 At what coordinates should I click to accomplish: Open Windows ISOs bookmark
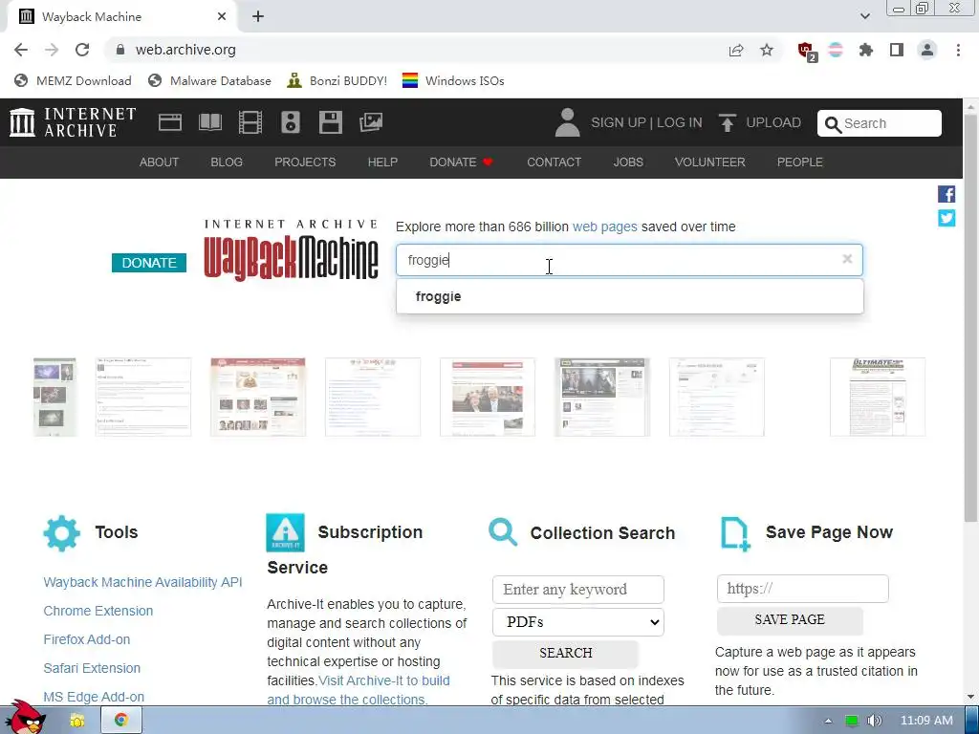click(453, 80)
